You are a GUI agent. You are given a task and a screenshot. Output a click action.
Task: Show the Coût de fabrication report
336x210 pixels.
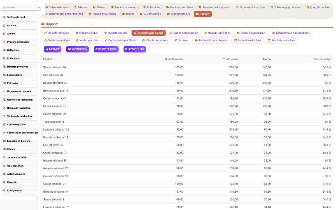pos(217,33)
